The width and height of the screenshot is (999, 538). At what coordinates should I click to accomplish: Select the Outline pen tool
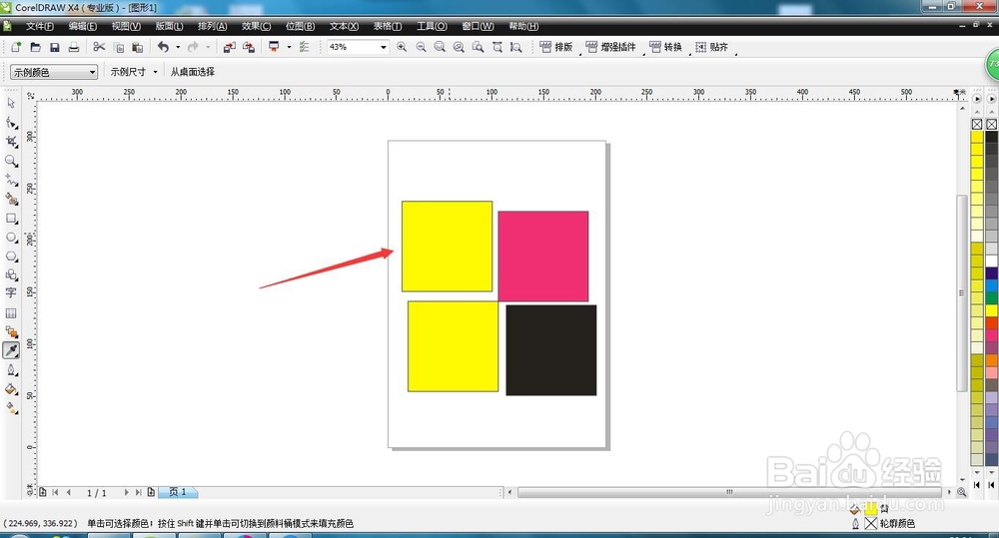point(11,370)
